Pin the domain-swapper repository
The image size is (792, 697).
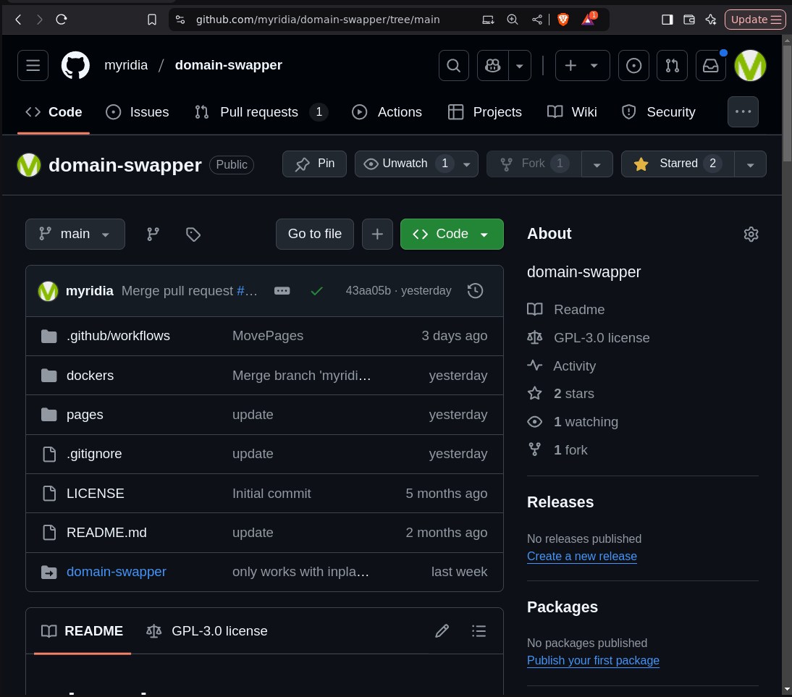coord(314,164)
